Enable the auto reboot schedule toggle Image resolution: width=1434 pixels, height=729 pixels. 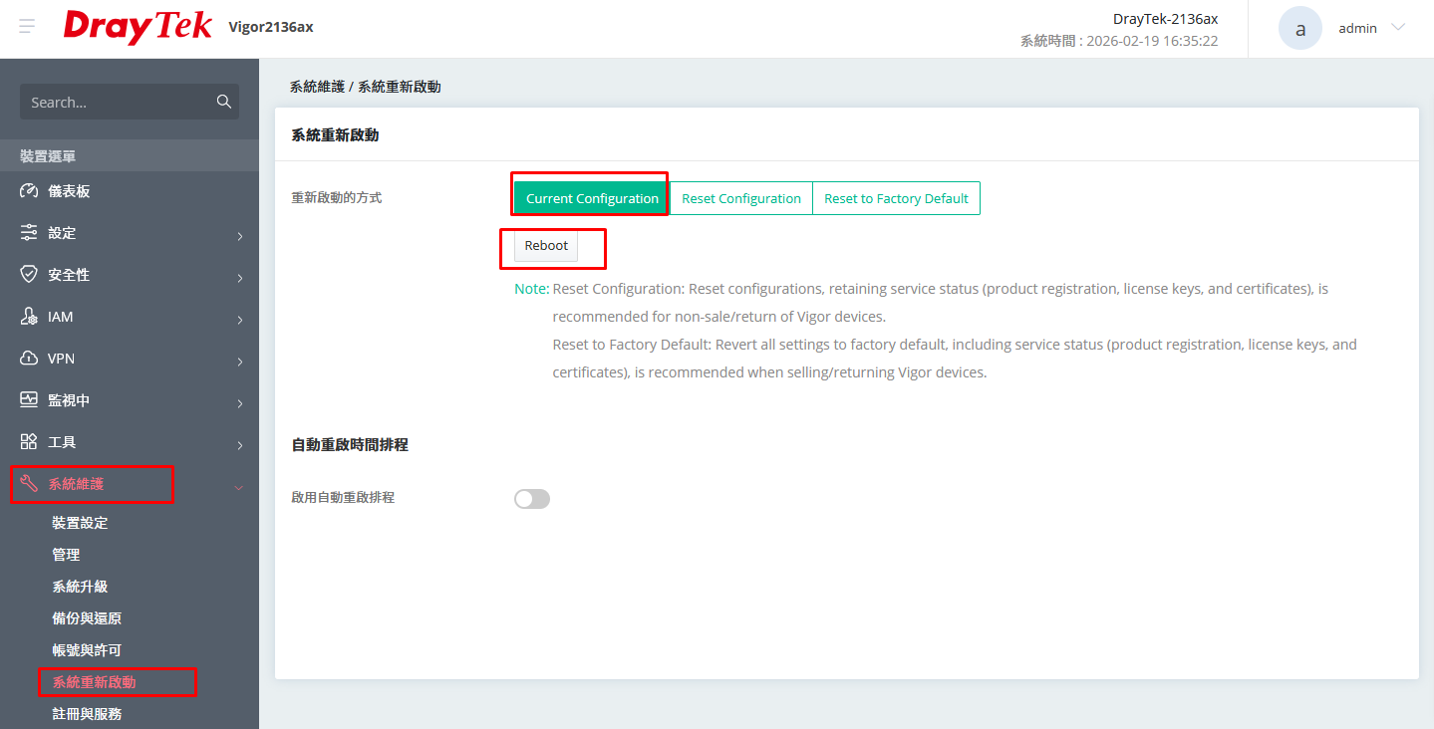[532, 499]
